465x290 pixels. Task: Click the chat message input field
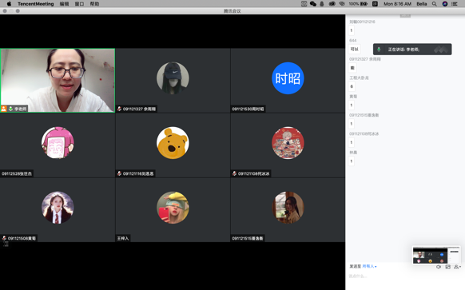[405, 276]
